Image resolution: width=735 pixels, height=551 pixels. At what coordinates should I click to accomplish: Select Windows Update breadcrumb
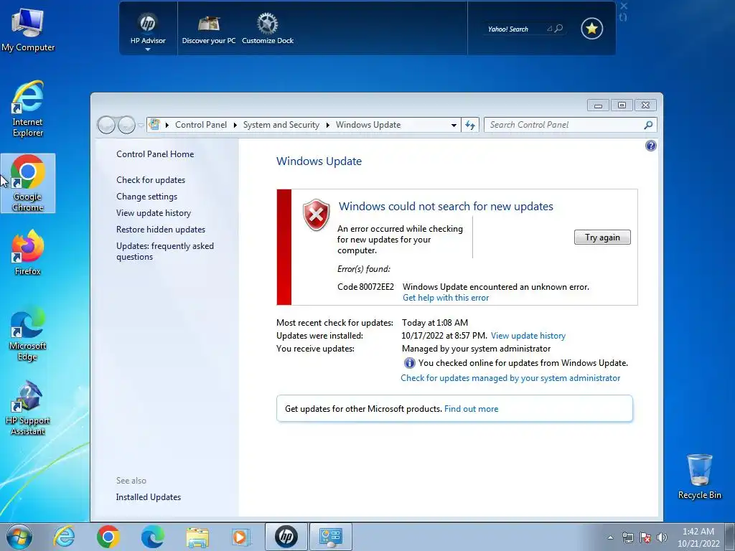click(368, 125)
